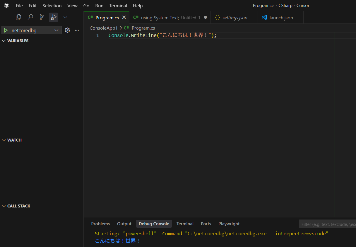
Task: Click the C# icon on Untitled-1 tab
Action: [x=136, y=17]
